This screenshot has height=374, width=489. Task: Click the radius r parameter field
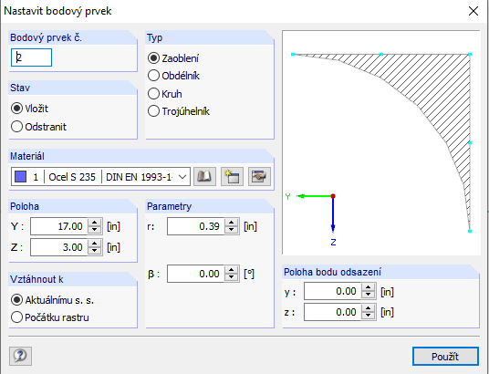(195, 226)
